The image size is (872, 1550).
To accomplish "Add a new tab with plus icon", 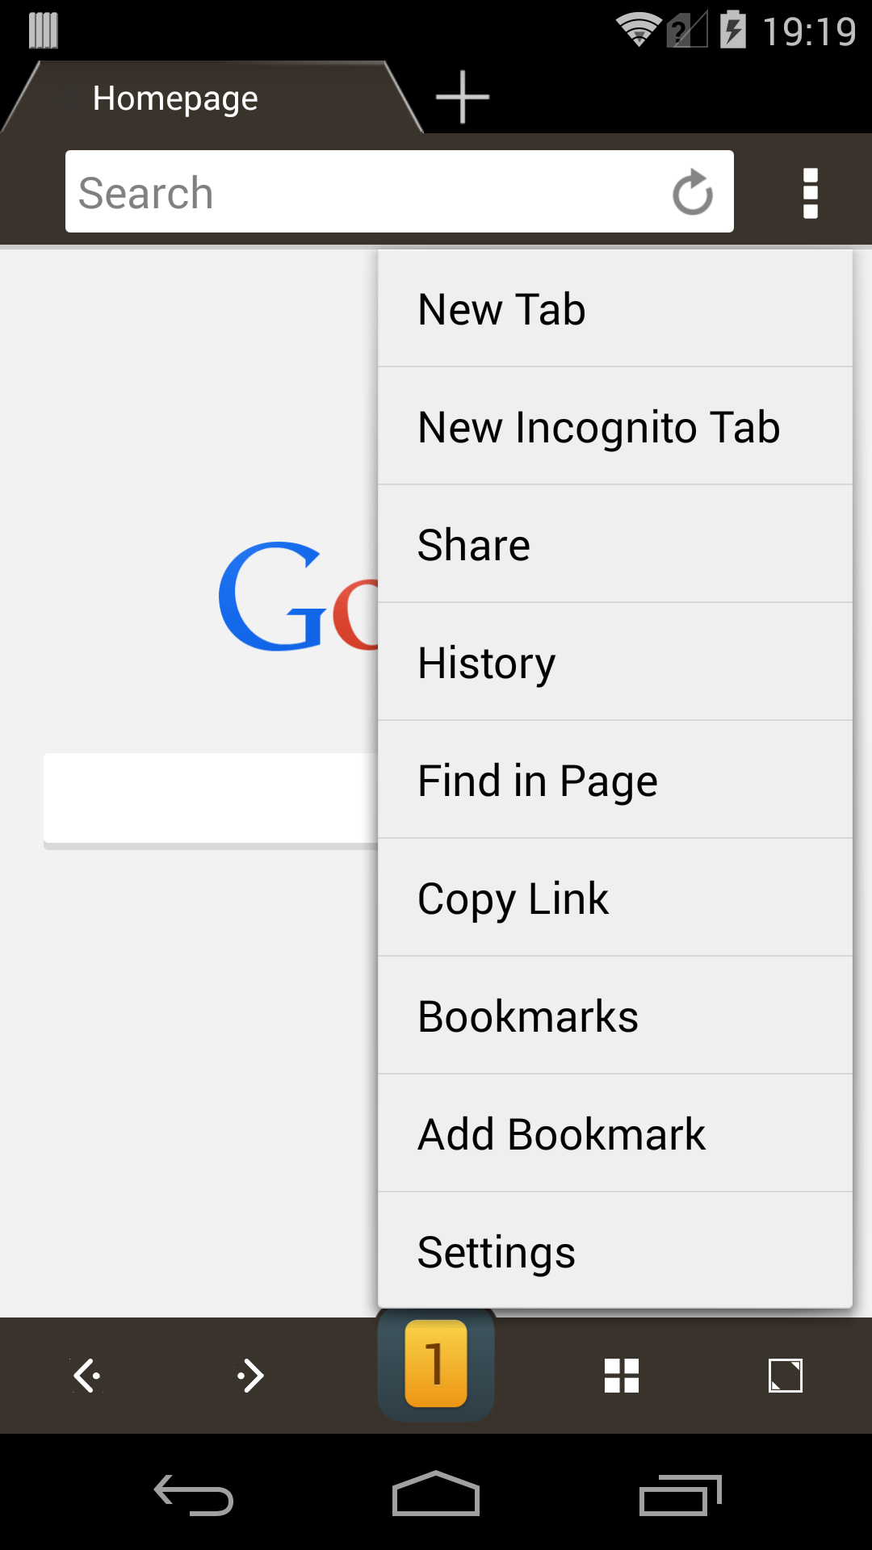I will pyautogui.click(x=463, y=97).
